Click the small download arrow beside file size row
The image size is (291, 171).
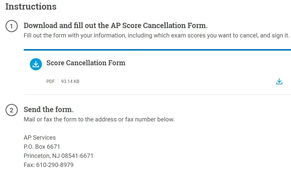pos(279,81)
